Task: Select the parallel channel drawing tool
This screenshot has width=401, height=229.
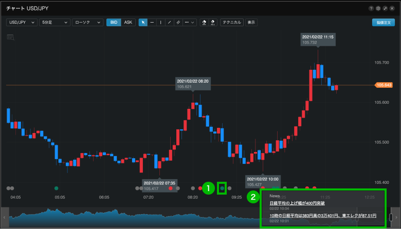Action: (x=178, y=23)
